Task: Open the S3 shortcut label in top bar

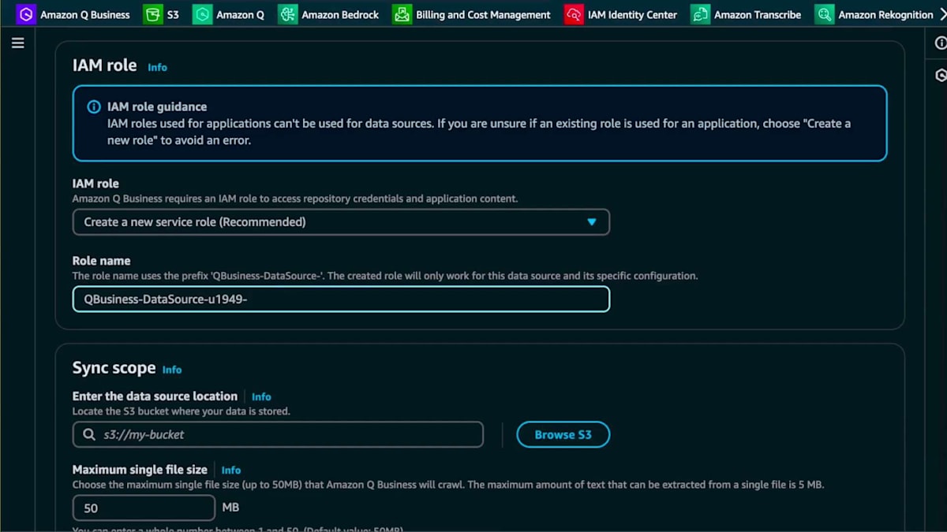Action: (173, 14)
